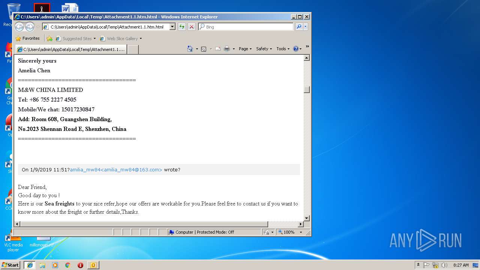Click the Print icon
This screenshot has height=270, width=480.
(x=227, y=49)
